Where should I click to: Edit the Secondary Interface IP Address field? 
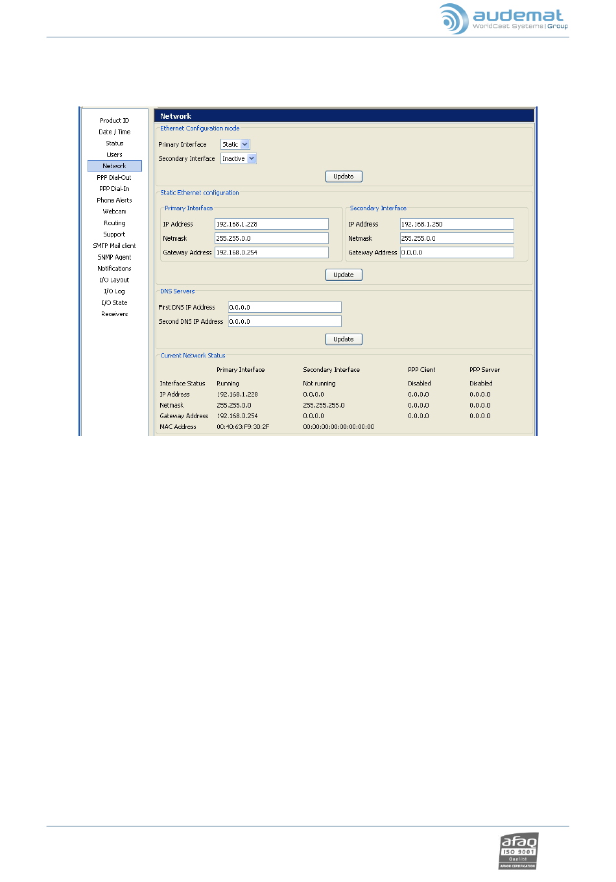click(456, 225)
